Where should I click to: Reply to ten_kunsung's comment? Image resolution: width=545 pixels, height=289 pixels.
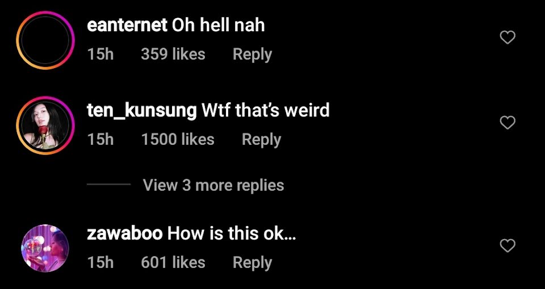[x=261, y=140]
